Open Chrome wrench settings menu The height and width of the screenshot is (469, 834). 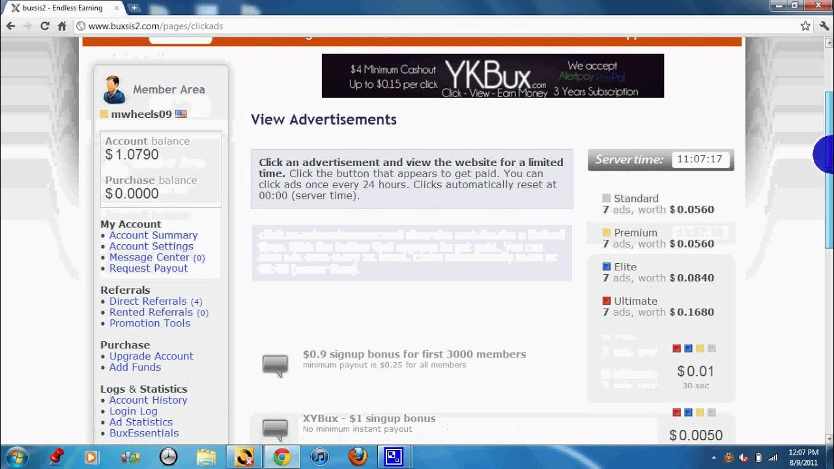click(824, 26)
